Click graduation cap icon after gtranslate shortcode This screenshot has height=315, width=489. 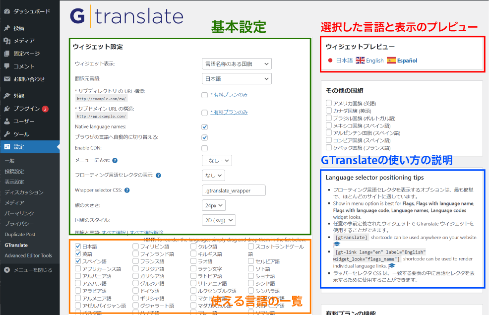click(x=337, y=245)
